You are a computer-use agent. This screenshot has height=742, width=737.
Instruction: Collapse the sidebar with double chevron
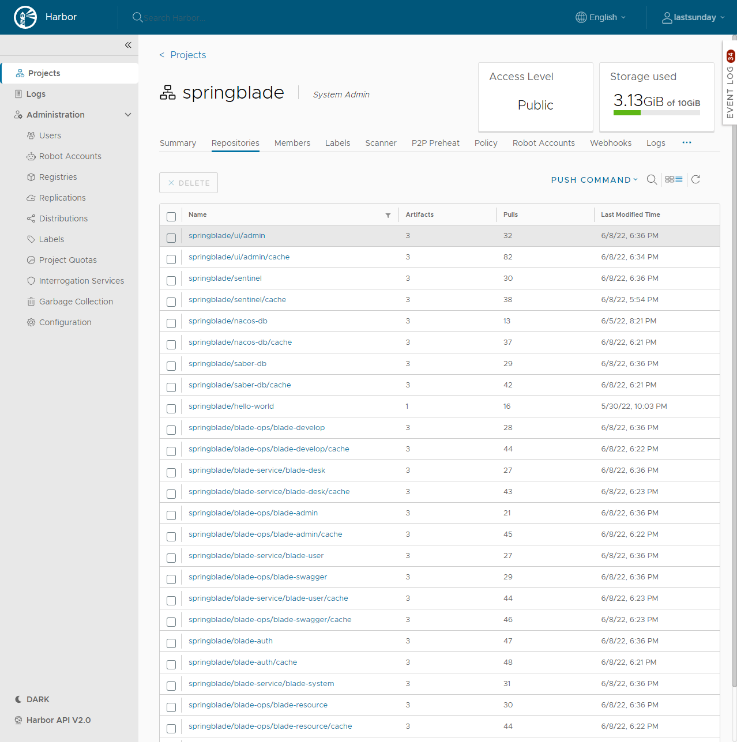click(x=128, y=45)
